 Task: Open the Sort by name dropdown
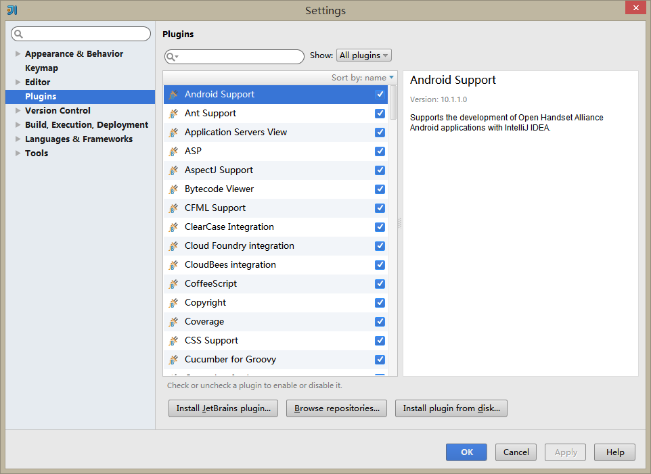(363, 78)
